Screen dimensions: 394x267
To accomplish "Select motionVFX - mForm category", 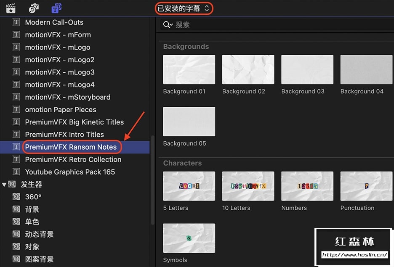I will (x=58, y=35).
